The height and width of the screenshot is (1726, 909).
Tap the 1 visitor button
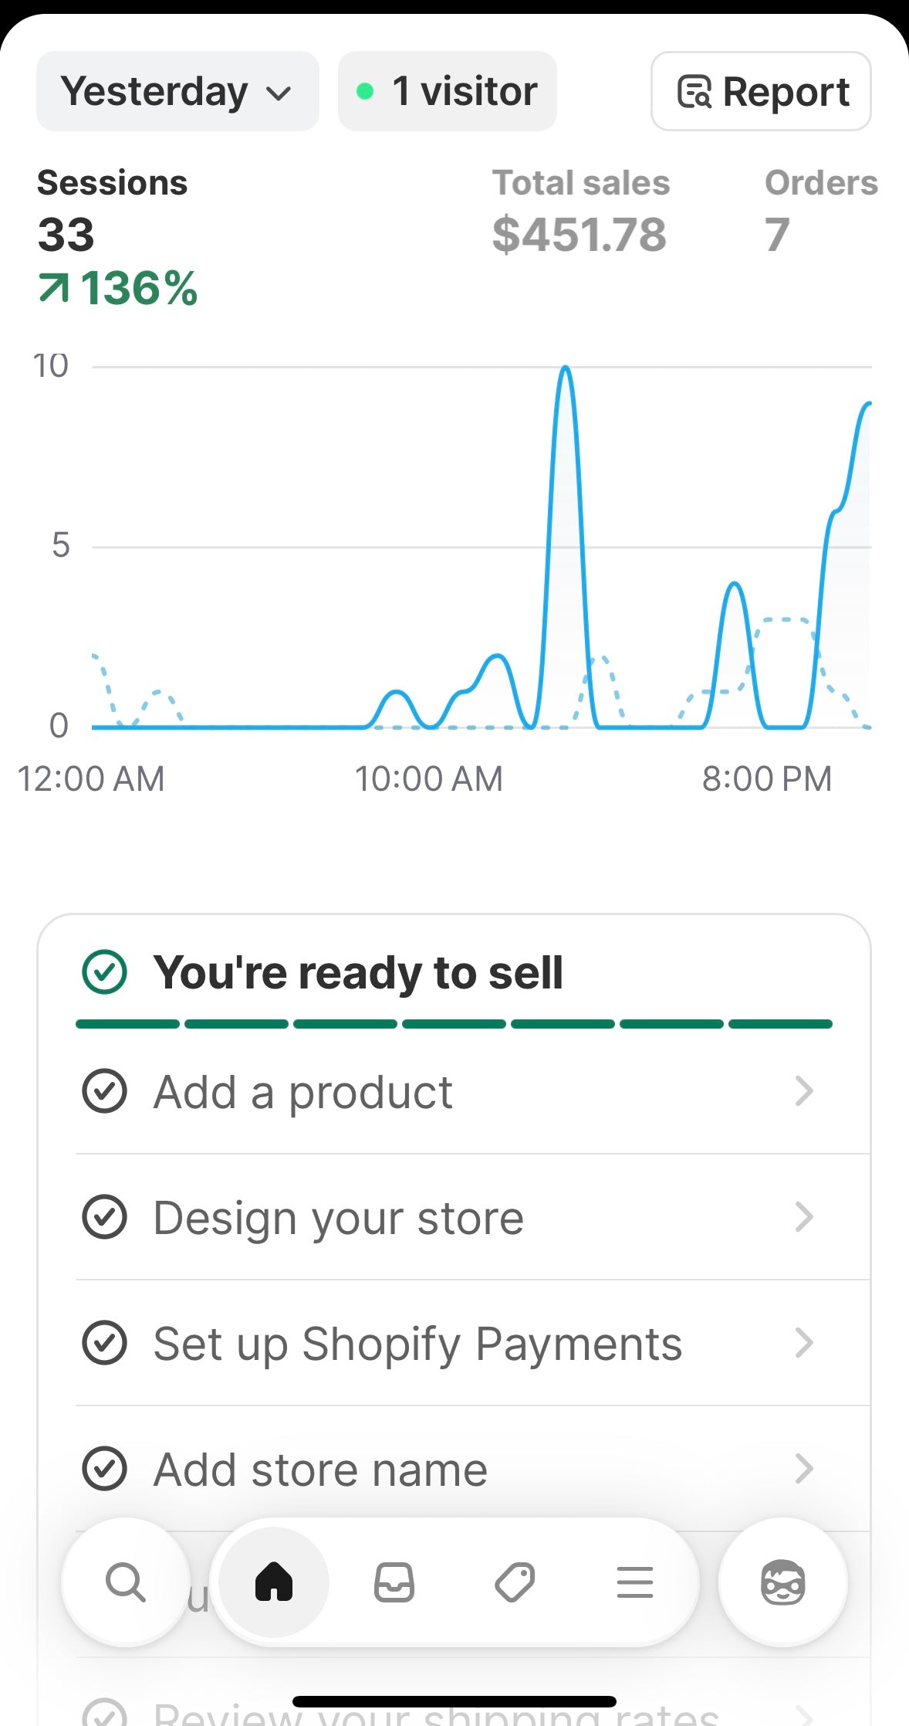(x=448, y=92)
